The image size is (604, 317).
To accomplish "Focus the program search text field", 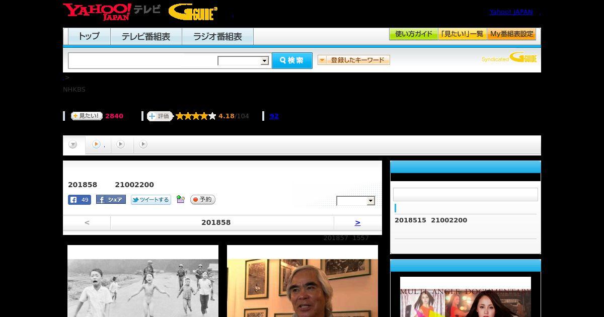I will [x=142, y=60].
